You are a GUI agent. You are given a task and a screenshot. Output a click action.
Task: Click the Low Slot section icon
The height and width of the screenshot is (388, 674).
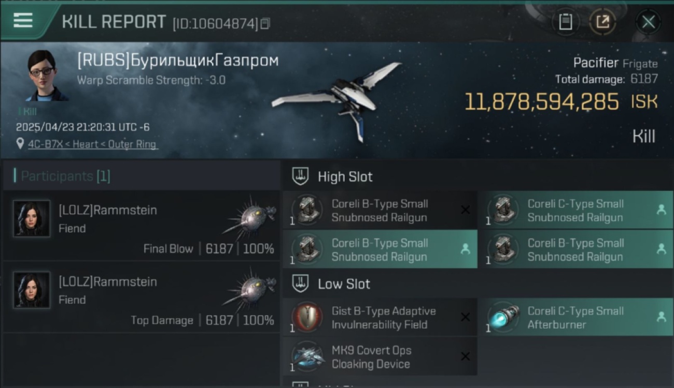point(301,283)
